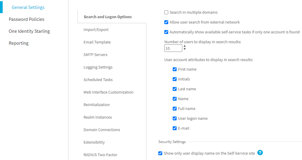Enable Search in multiple domains checkbox
This screenshot has width=302, height=160.
[166, 13]
